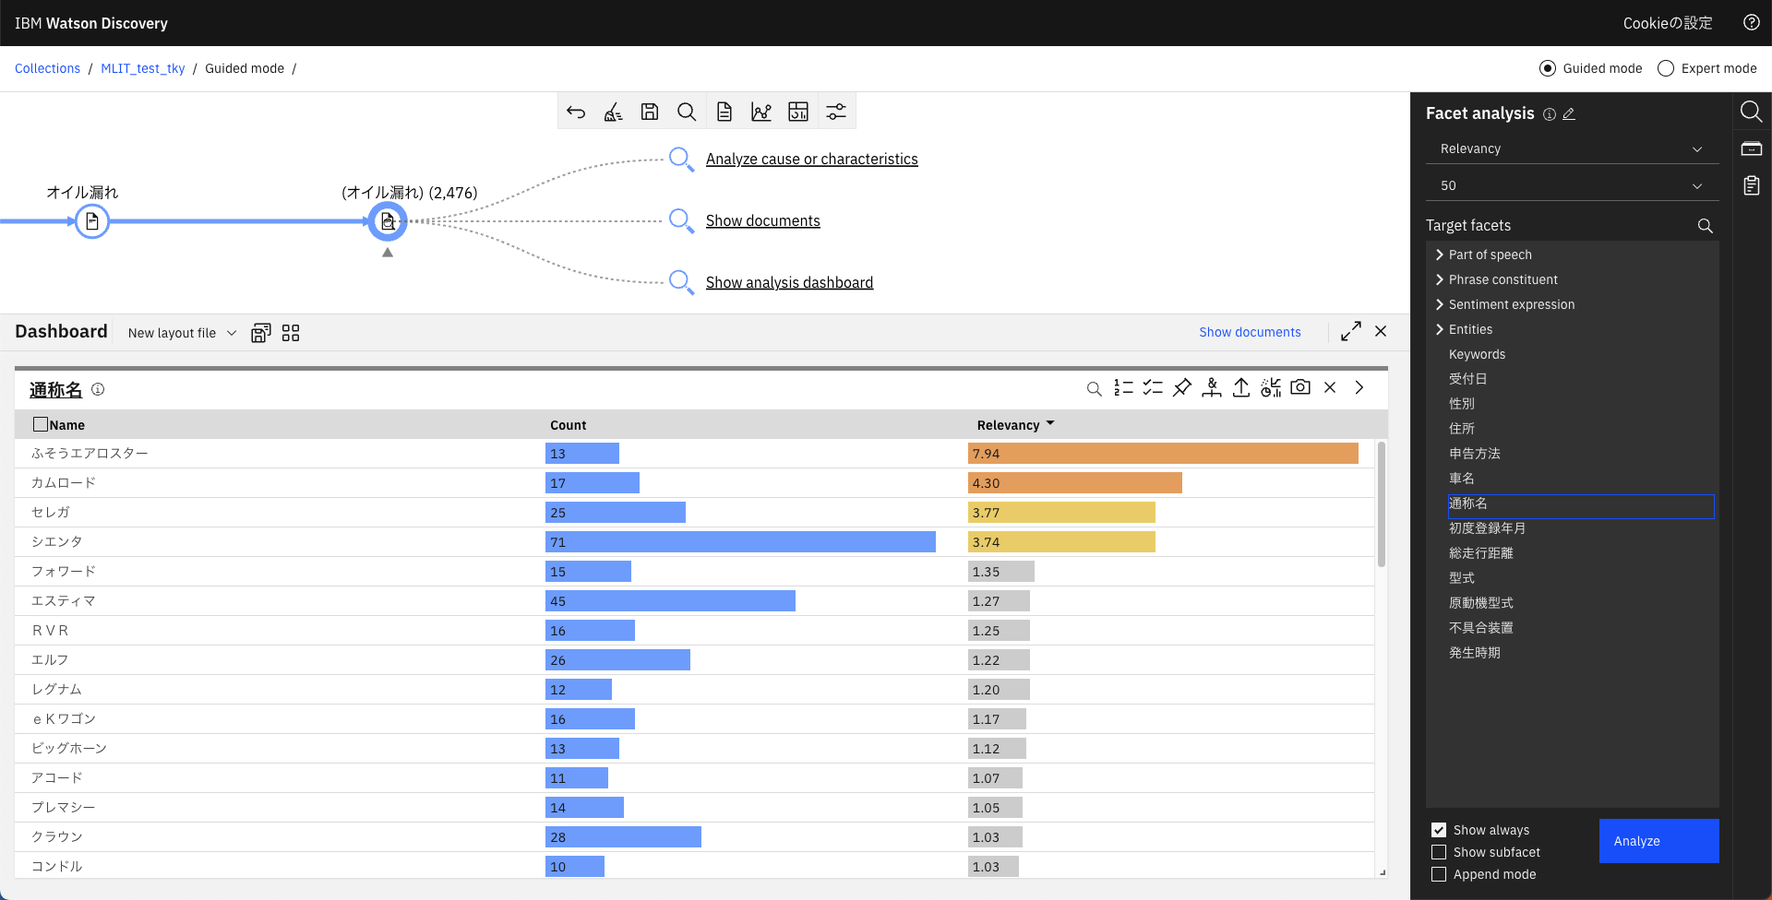Image resolution: width=1772 pixels, height=900 pixels.
Task: Click the numbered list icon in the 通称名 panel
Action: tap(1123, 388)
